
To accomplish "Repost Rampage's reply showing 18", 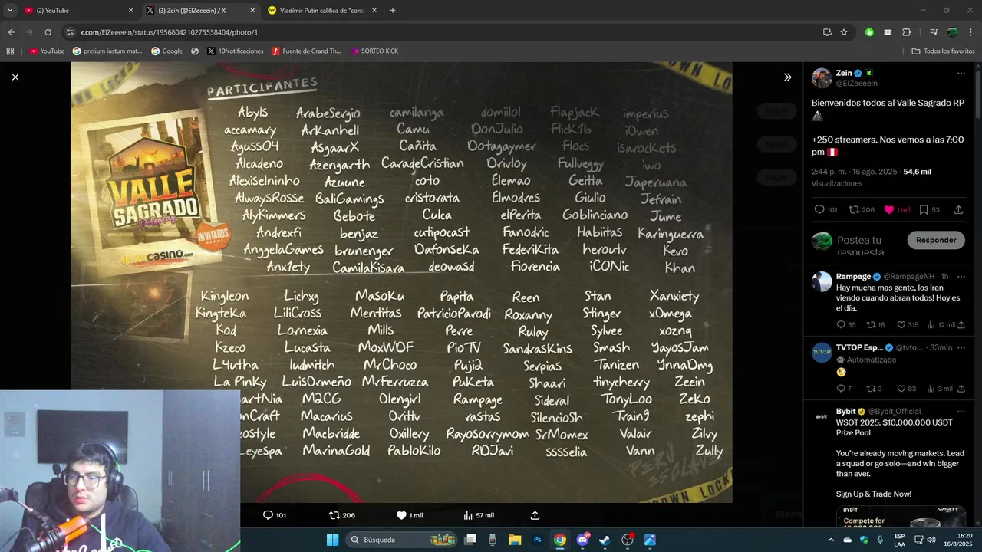I will coord(871,325).
